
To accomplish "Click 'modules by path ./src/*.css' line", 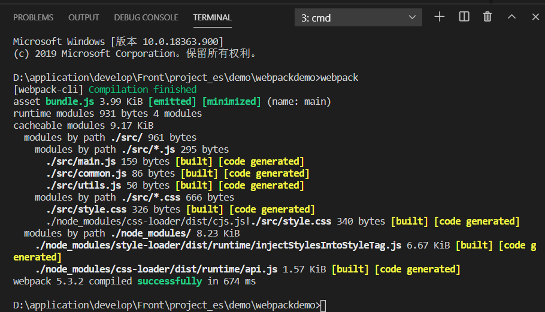I will tap(135, 198).
